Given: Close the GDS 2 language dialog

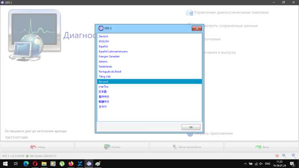Looking at the screenshot, I should 197,28.
